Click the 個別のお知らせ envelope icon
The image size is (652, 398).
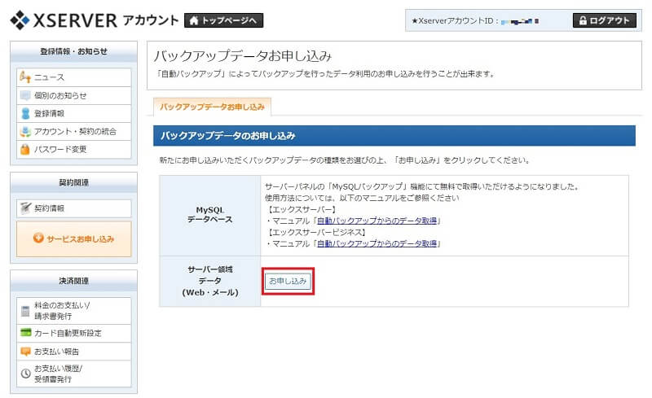[25, 95]
